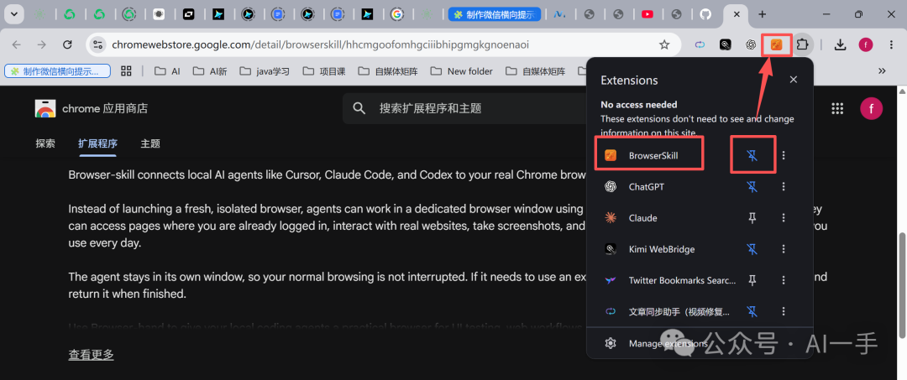
Task: Click the ChatGPT extension icon in toolbar
Action: (751, 44)
